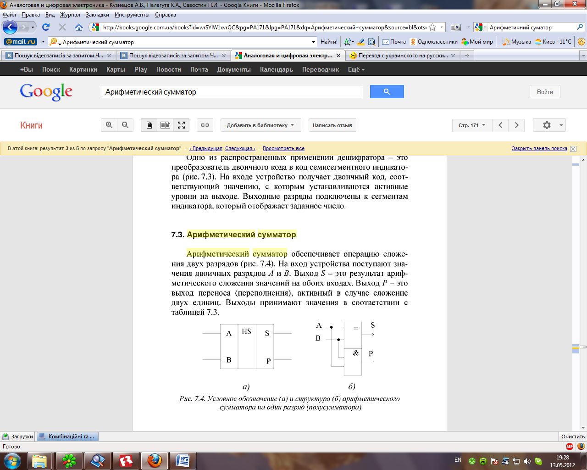The image size is (587, 470).
Task: Bookmark this page with the star icon
Action: pos(432,28)
